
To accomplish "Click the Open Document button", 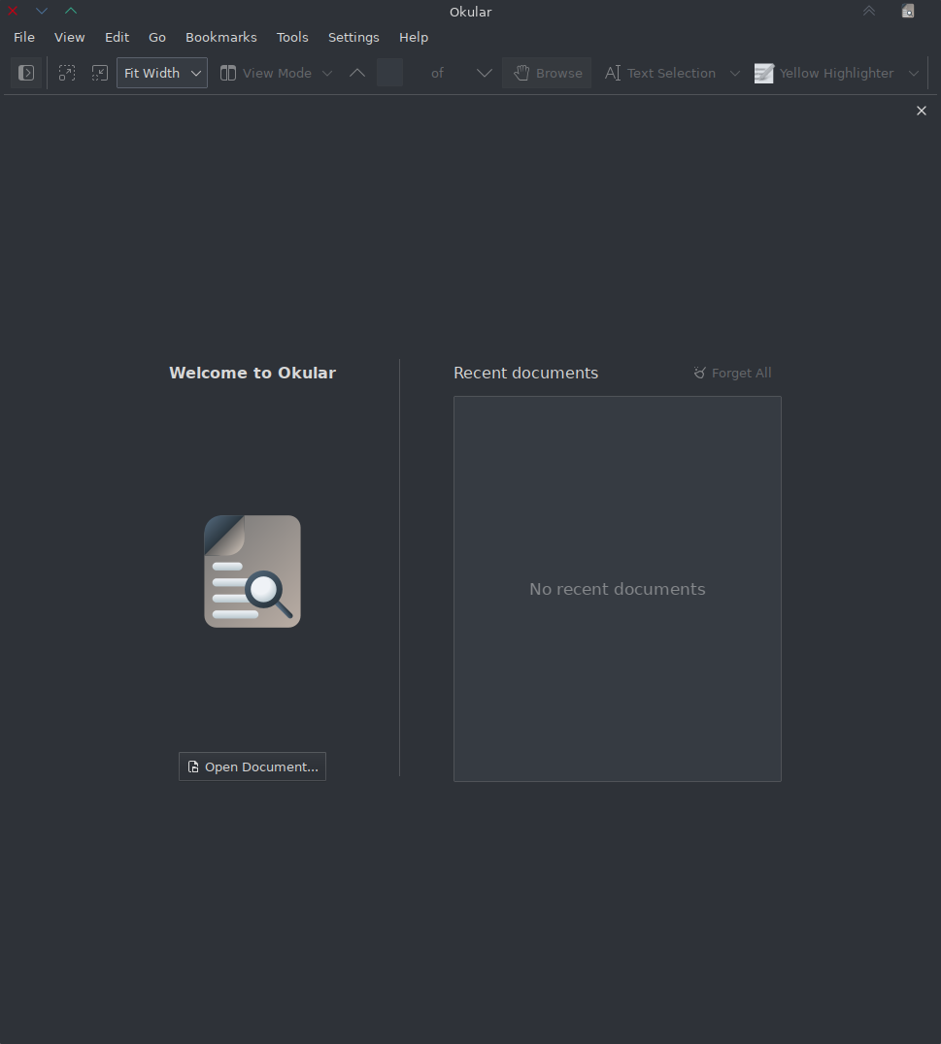I will (252, 767).
